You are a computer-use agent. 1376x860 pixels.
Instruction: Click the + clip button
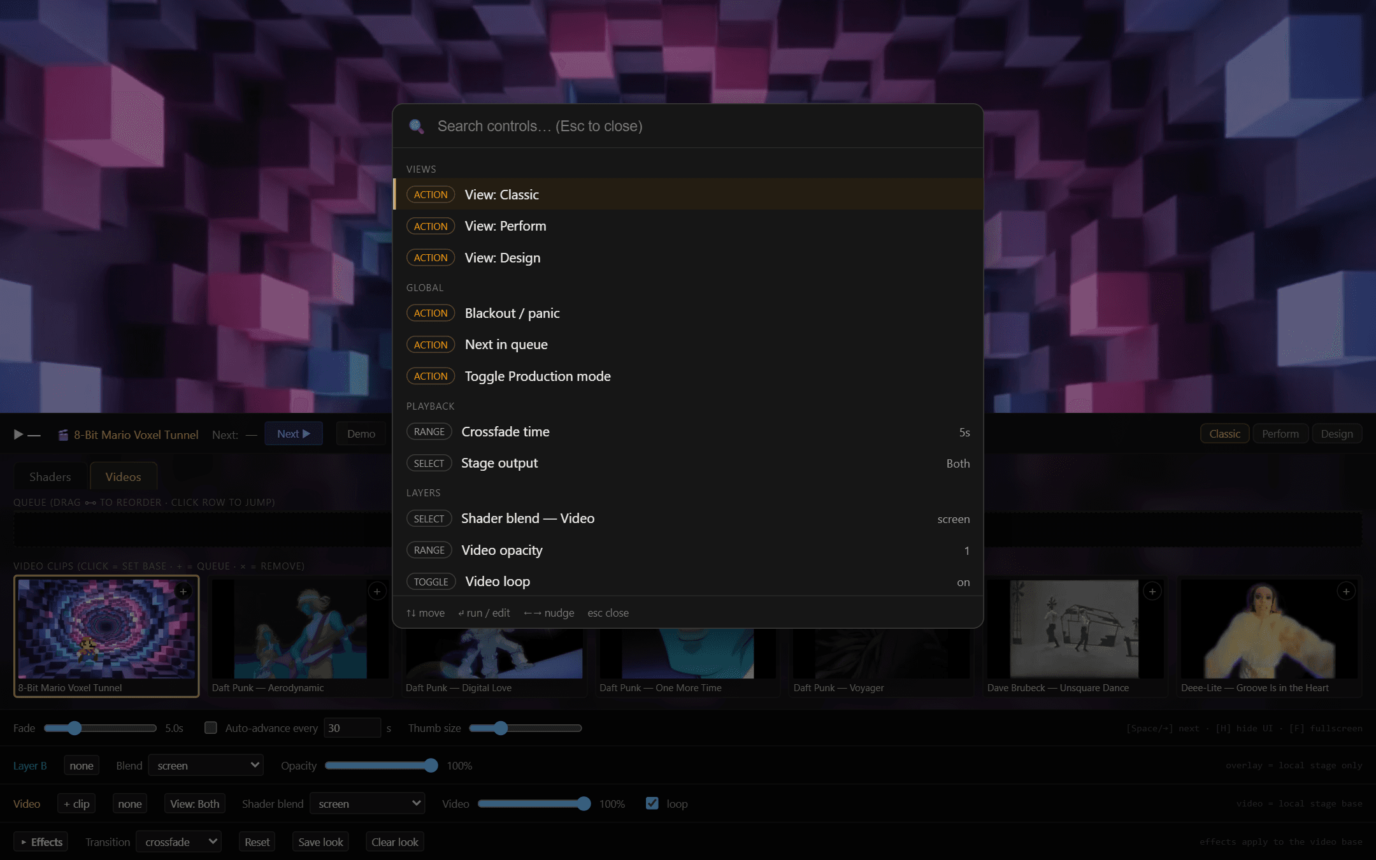tap(76, 804)
